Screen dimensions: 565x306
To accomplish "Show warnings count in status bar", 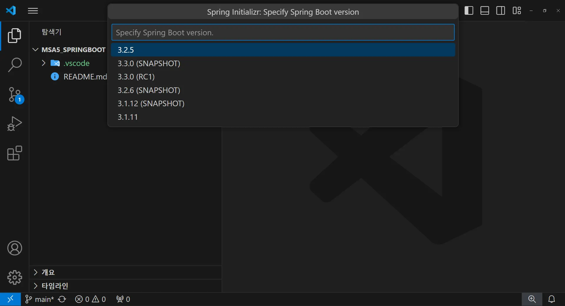I will [x=99, y=299].
